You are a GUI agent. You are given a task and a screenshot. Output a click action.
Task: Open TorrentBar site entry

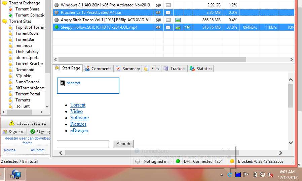pos(25,39)
